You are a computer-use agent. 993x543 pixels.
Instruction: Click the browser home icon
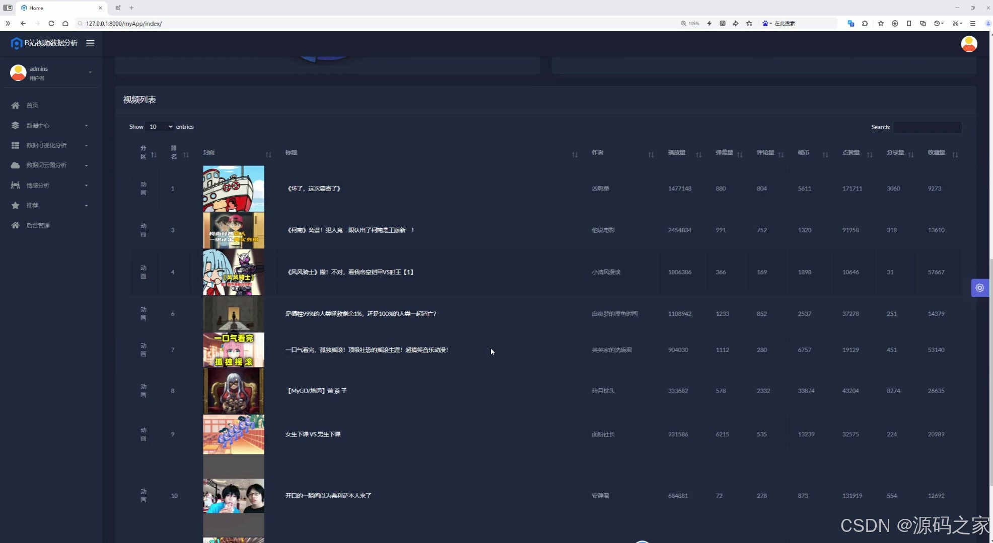[x=65, y=23]
